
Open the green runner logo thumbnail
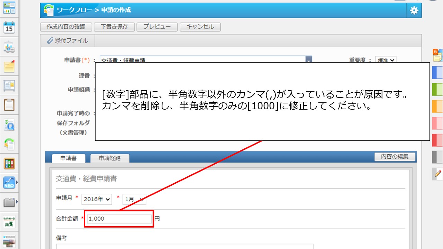point(9,221)
